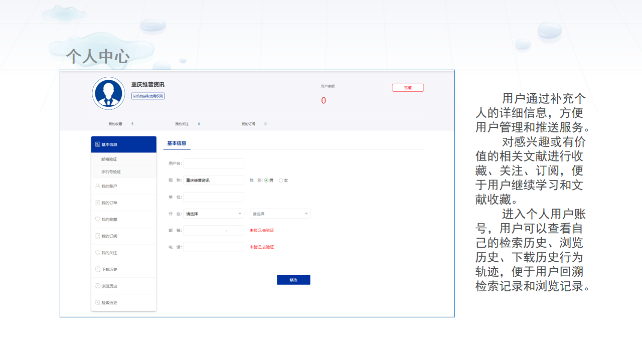Select the 男 gender radio button
Viewport: 642px width, 361px height.
click(266, 180)
